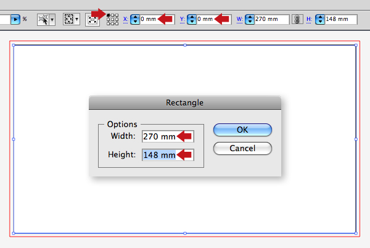Image resolution: width=370 pixels, height=248 pixels.
Task: Toggle the Constrain Proportions chain icon
Action: click(x=297, y=19)
